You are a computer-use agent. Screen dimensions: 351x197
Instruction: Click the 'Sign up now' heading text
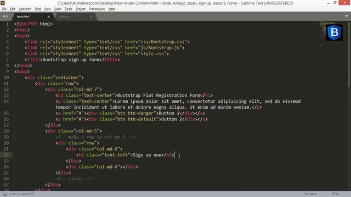point(147,155)
